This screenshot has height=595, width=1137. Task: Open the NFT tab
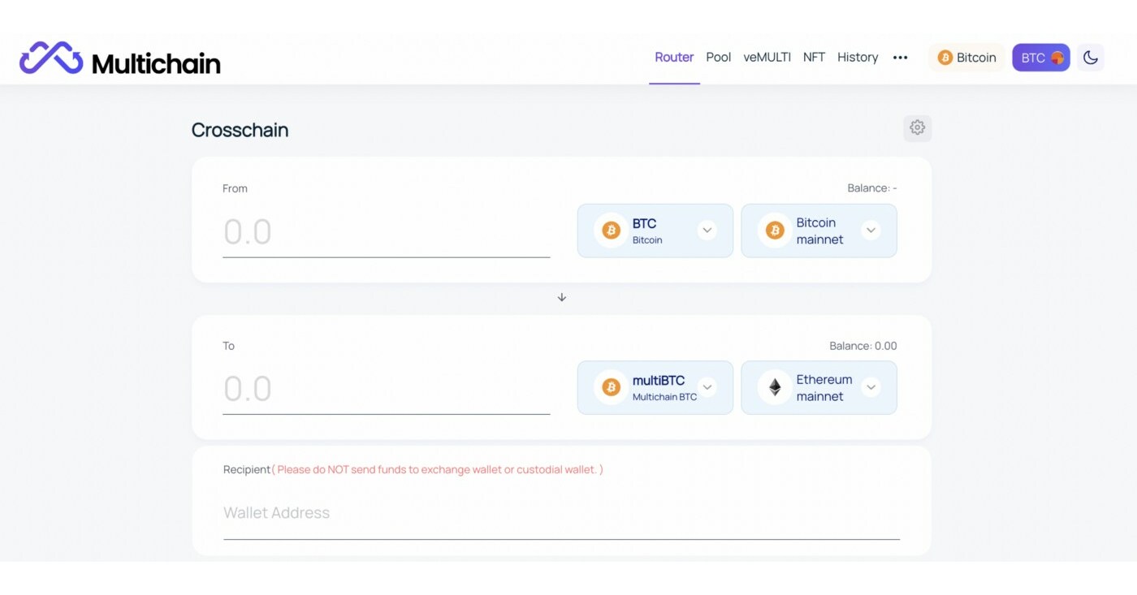coord(814,58)
